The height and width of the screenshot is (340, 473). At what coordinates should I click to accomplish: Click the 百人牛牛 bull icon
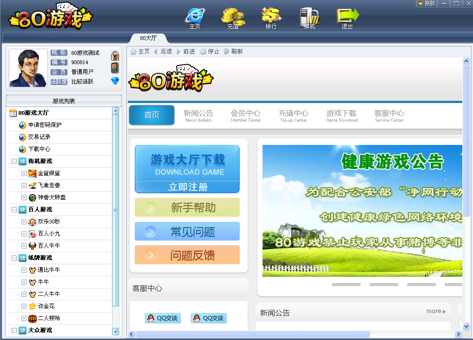[x=32, y=246]
